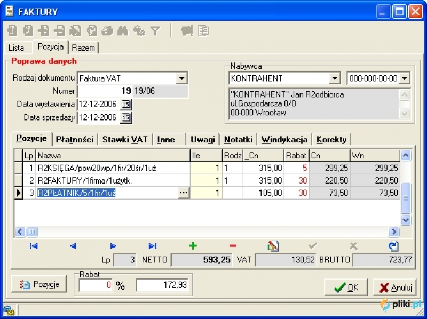Open the Płatności tab

(75, 140)
